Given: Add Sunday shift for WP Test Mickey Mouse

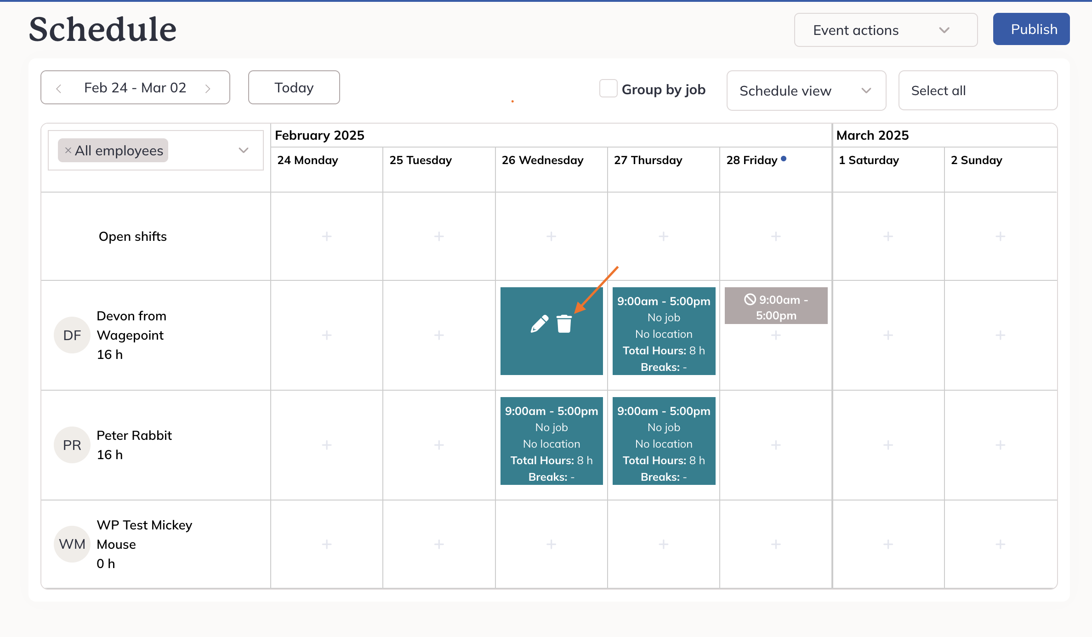Looking at the screenshot, I should click(1000, 544).
